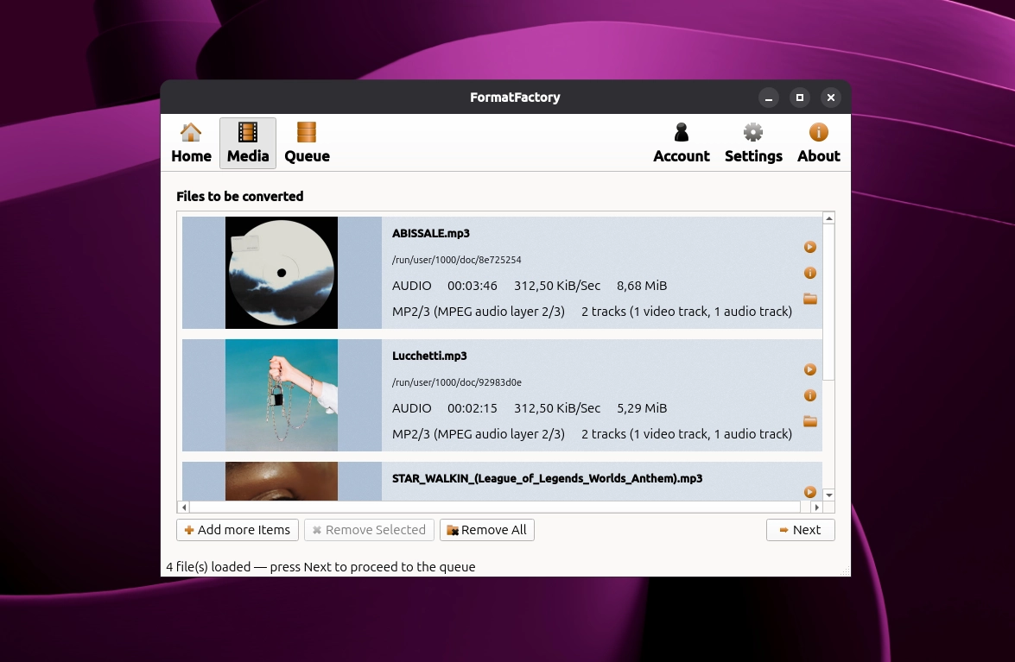Play the STAR_WALKIN track preview
This screenshot has height=662, width=1015.
click(x=809, y=492)
